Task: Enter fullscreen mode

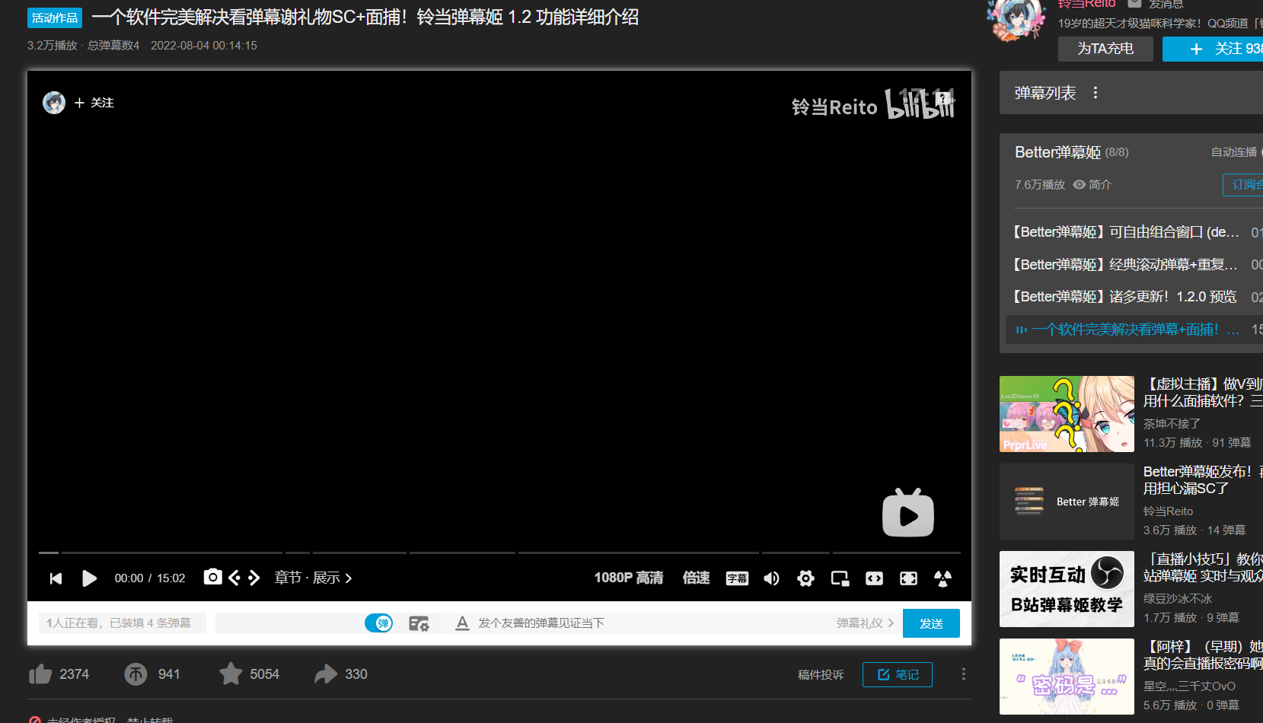Action: click(907, 578)
